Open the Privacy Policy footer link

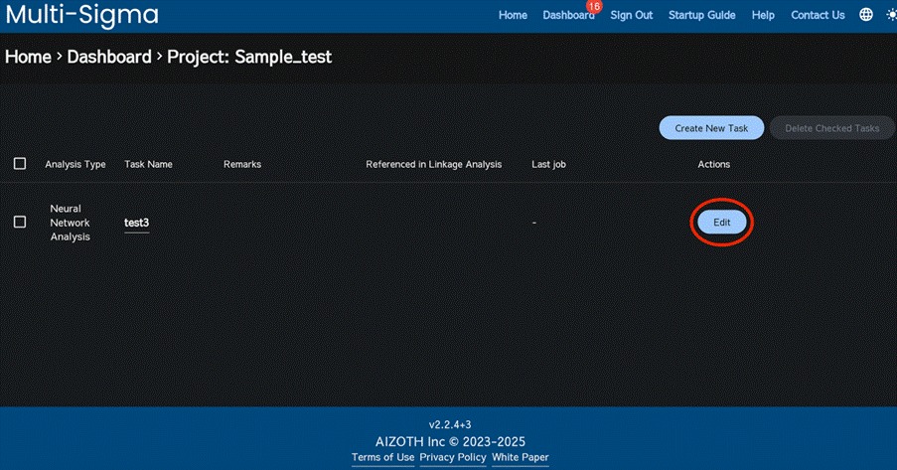(453, 457)
